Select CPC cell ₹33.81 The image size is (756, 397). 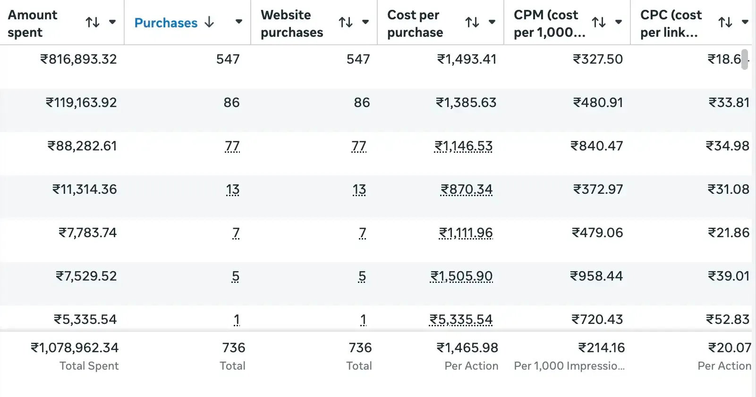click(x=729, y=103)
